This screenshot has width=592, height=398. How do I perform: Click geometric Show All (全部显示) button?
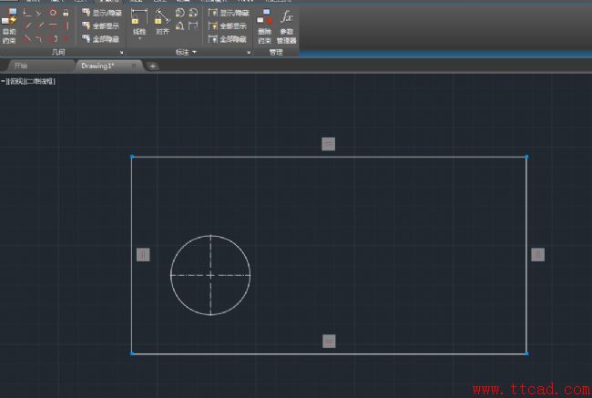[x=101, y=26]
